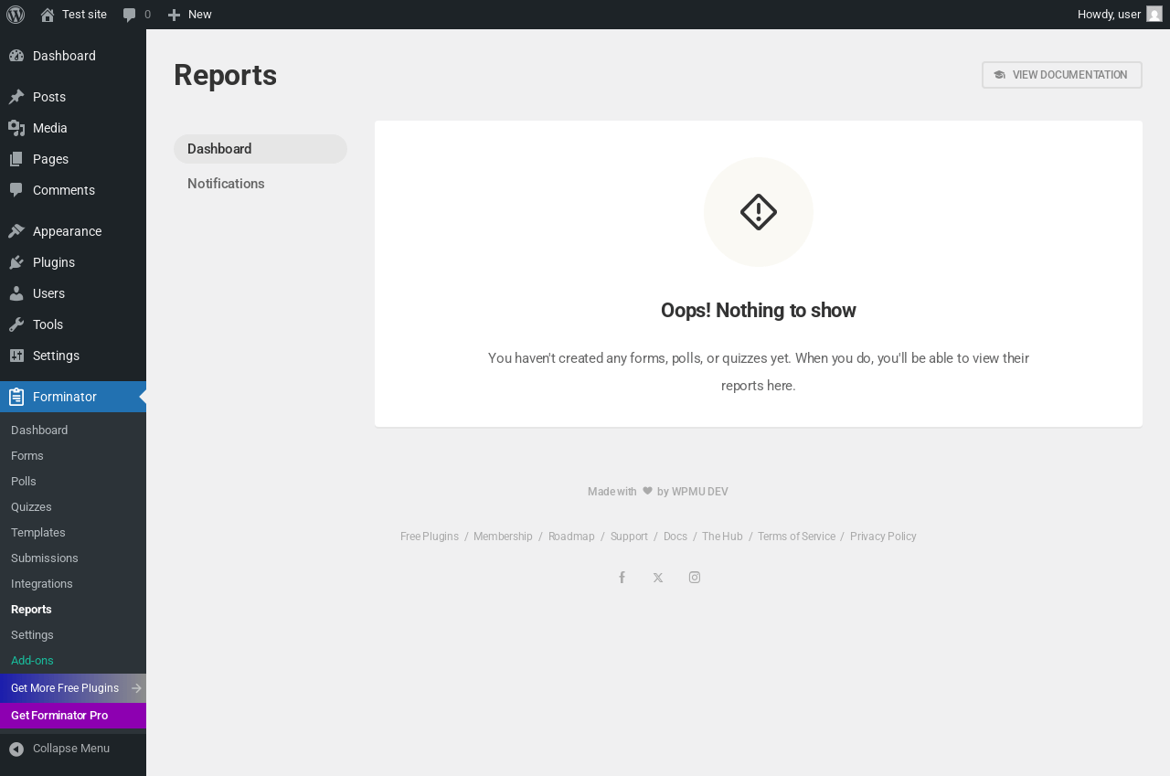Click the WordPress logo icon
Viewport: 1170px width, 776px height.
[x=16, y=15]
